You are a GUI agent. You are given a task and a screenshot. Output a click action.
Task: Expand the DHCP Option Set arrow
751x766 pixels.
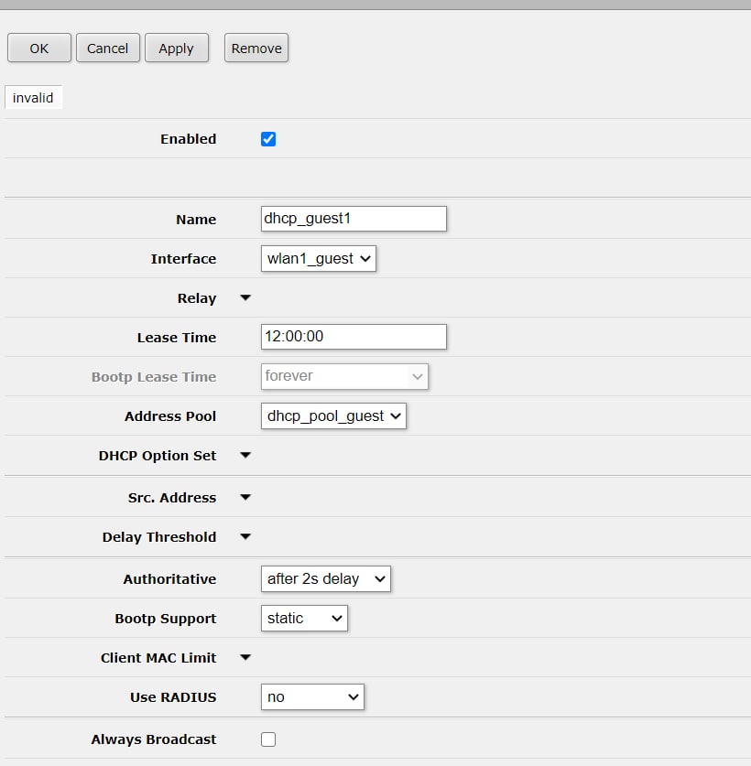click(245, 456)
